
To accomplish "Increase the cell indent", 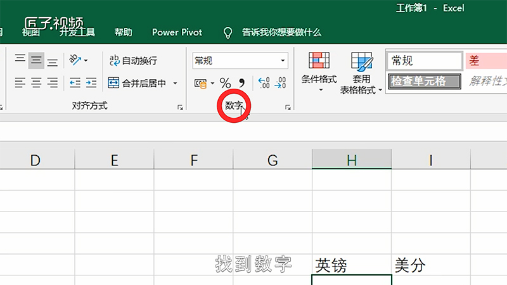I will pos(91,82).
